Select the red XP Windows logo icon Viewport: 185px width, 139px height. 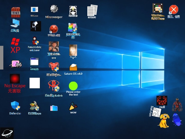[15, 45]
